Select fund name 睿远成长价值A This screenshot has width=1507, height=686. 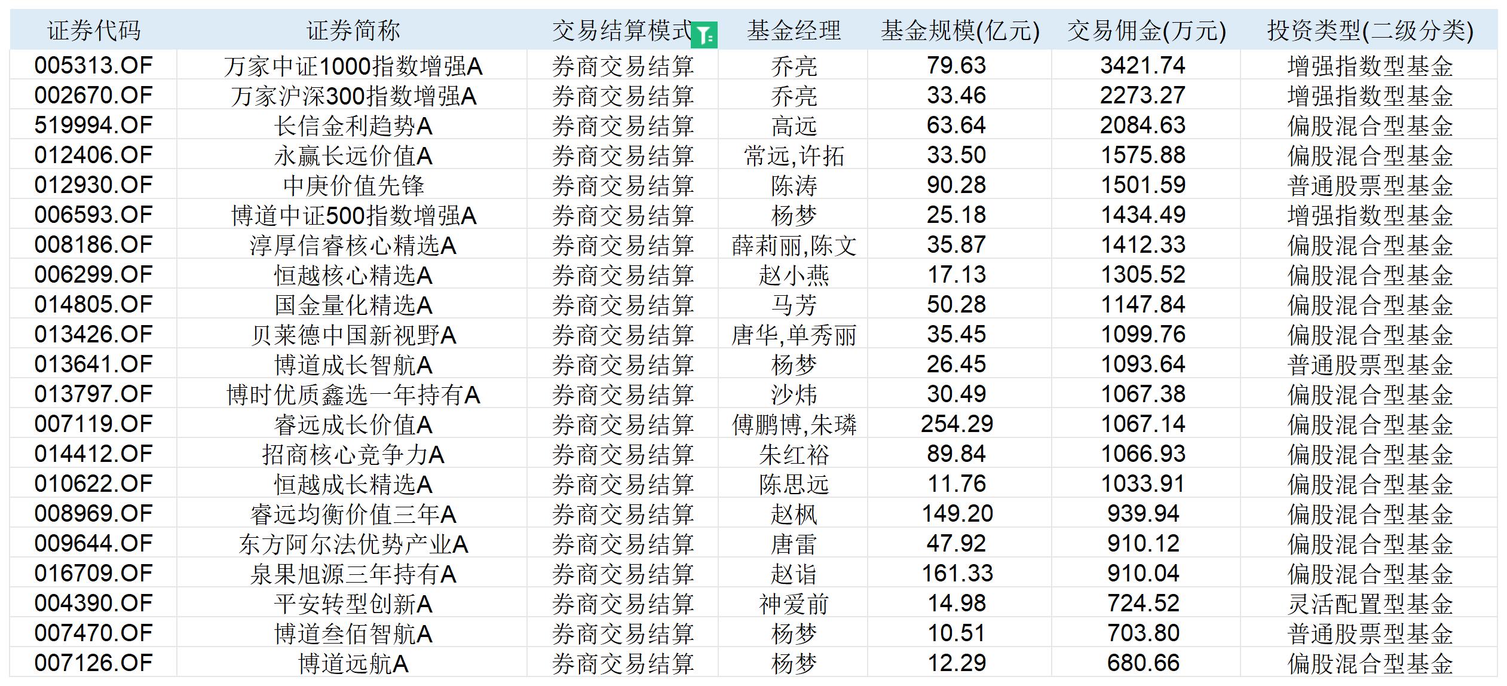coord(353,424)
